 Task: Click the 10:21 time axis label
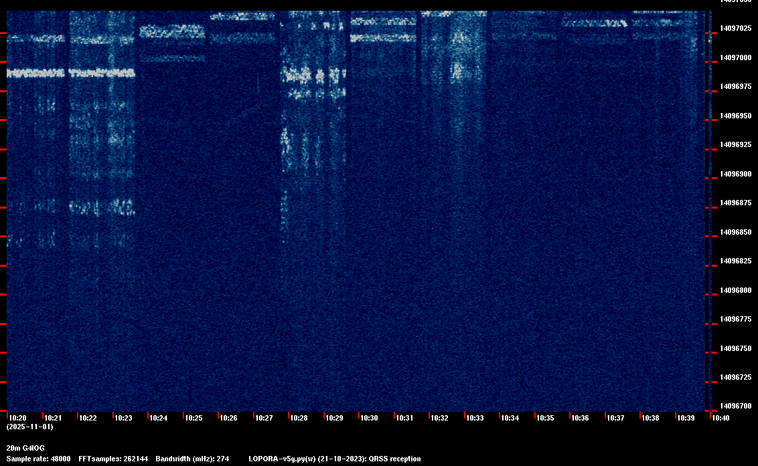(53, 418)
